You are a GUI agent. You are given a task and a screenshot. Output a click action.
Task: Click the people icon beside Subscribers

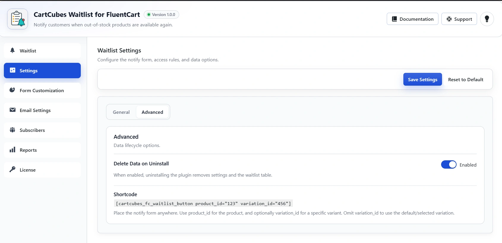tap(12, 130)
